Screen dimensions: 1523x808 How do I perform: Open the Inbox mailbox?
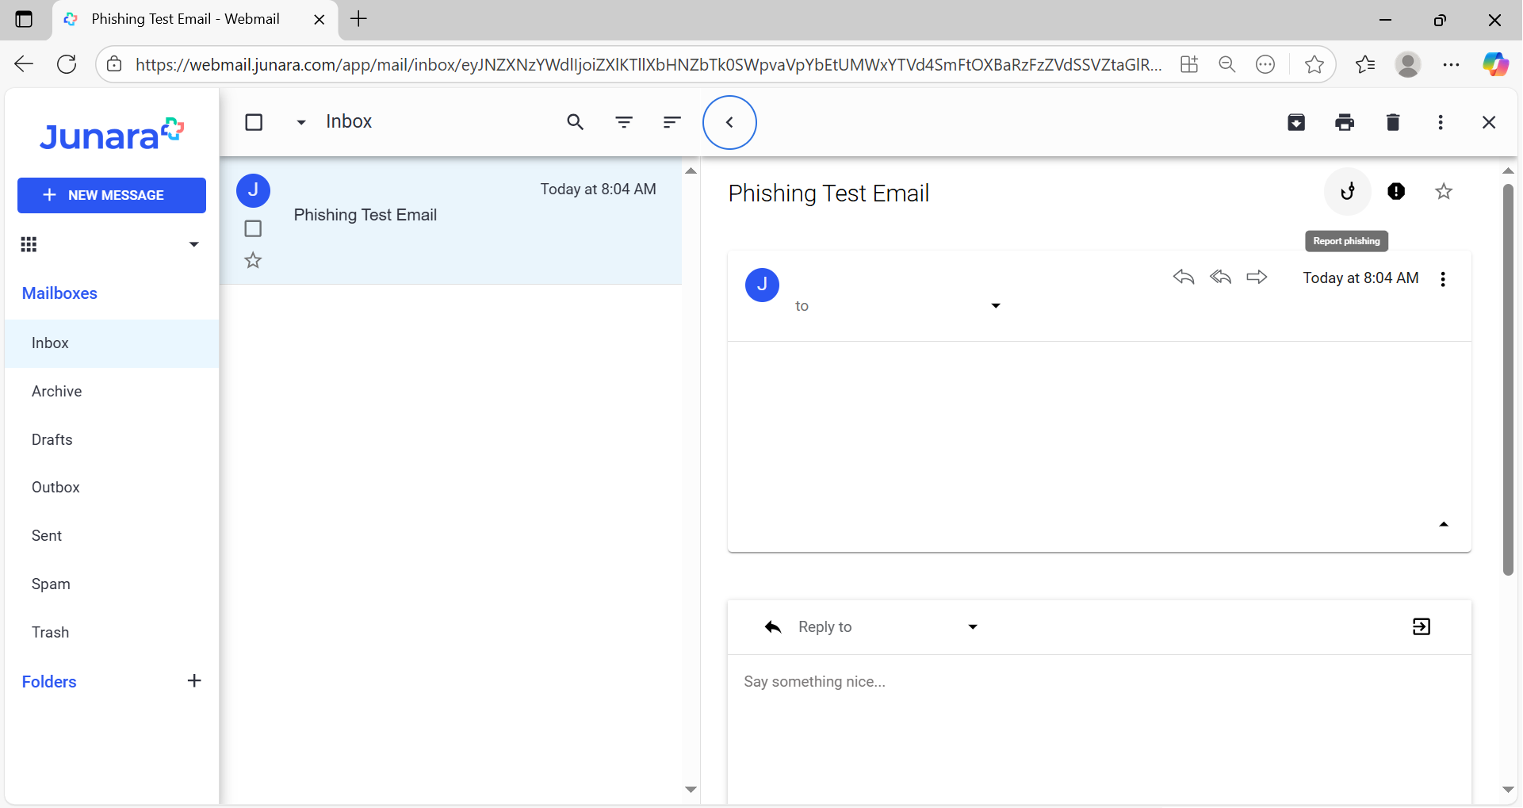(x=112, y=343)
